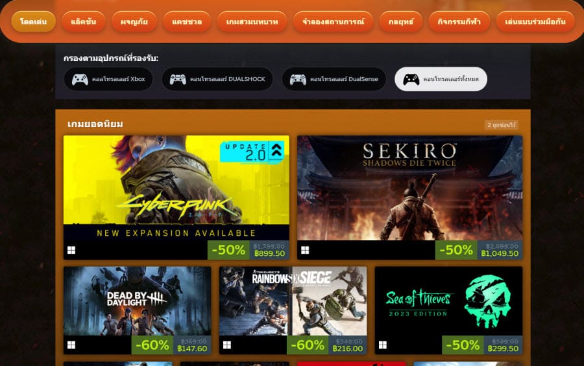Select the Xbox controller filter icon
Image resolution: width=584 pixels, height=366 pixels.
(x=80, y=79)
